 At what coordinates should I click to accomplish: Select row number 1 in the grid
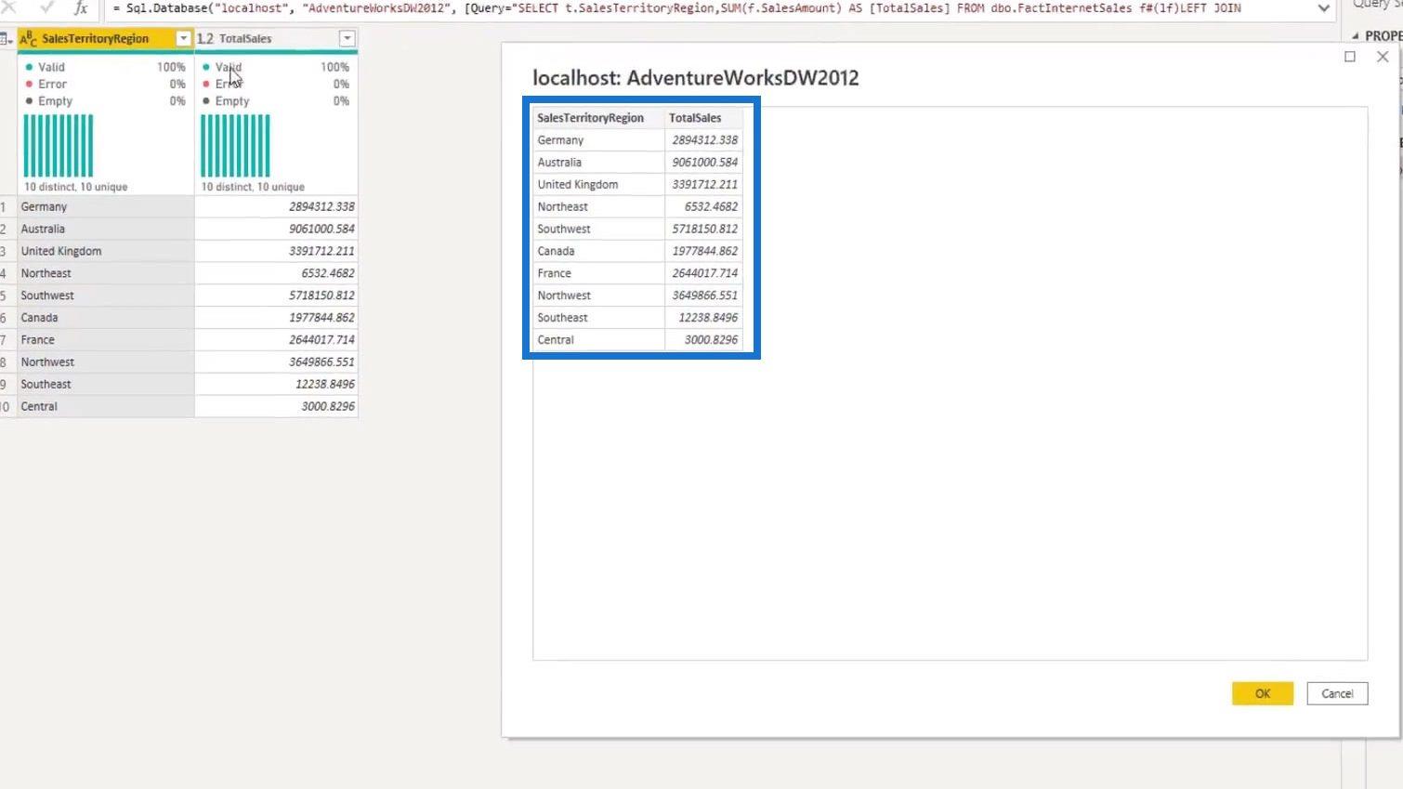[5, 206]
